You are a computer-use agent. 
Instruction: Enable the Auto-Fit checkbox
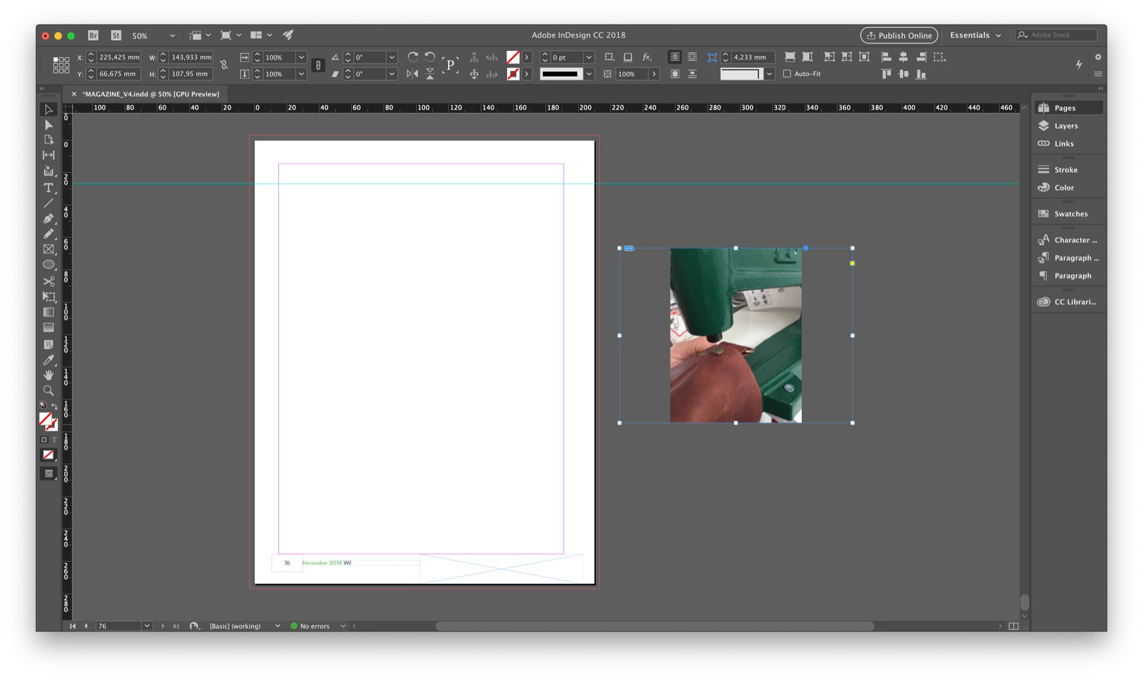[787, 74]
